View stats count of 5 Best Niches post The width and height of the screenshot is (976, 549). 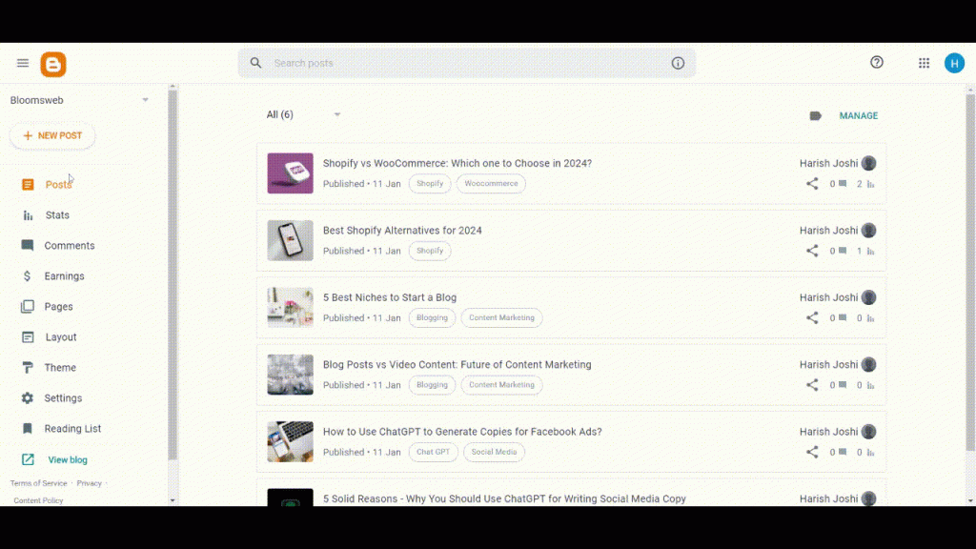click(x=865, y=318)
